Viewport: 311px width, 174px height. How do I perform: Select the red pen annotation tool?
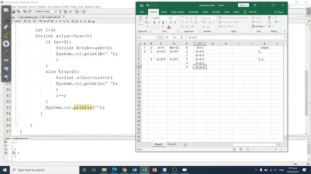tap(6, 18)
